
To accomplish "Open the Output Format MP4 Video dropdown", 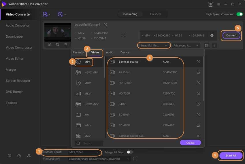I will click(84, 152).
